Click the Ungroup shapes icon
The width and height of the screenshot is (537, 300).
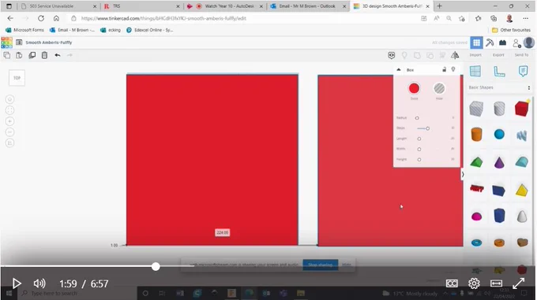pyautogui.click(x=430, y=55)
